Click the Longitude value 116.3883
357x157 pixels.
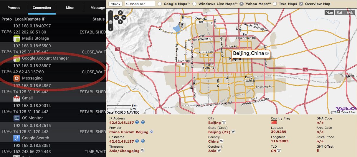pos(280,141)
